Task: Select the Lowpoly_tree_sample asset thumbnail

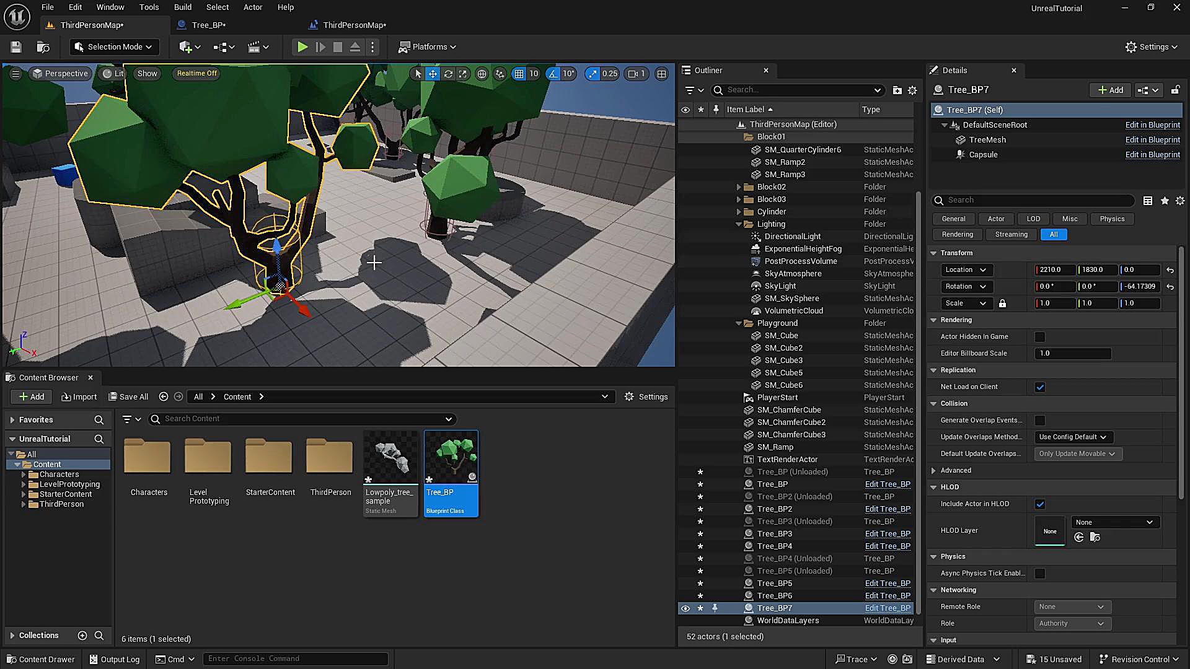Action: (x=390, y=458)
